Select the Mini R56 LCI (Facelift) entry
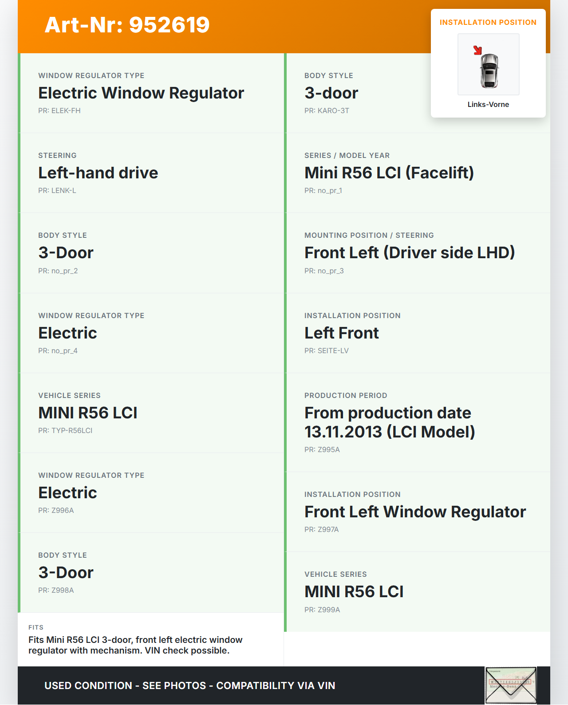 (x=389, y=173)
